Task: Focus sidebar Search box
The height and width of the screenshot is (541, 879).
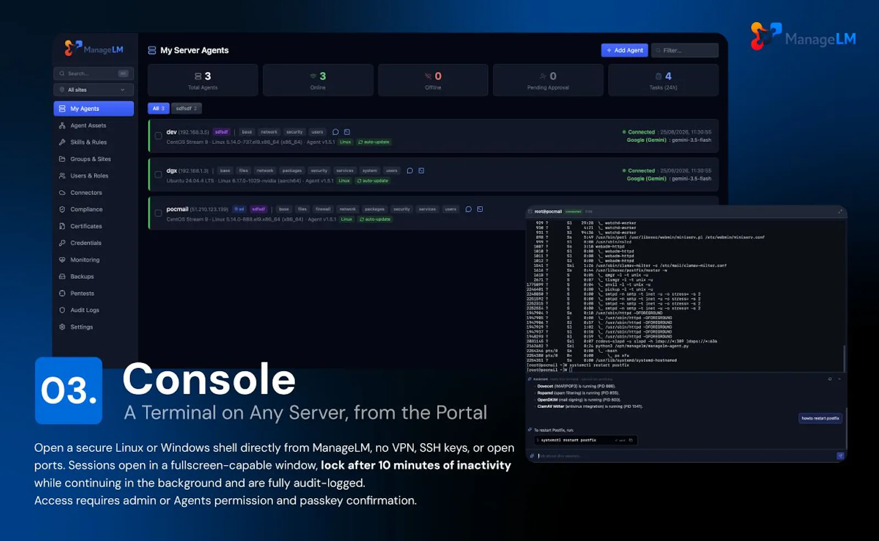Action: 94,73
